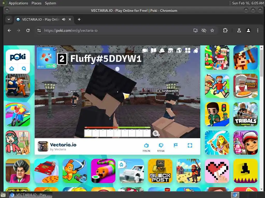The image size is (265, 198).
Task: Open the Applications menu
Action: click(x=18, y=3)
